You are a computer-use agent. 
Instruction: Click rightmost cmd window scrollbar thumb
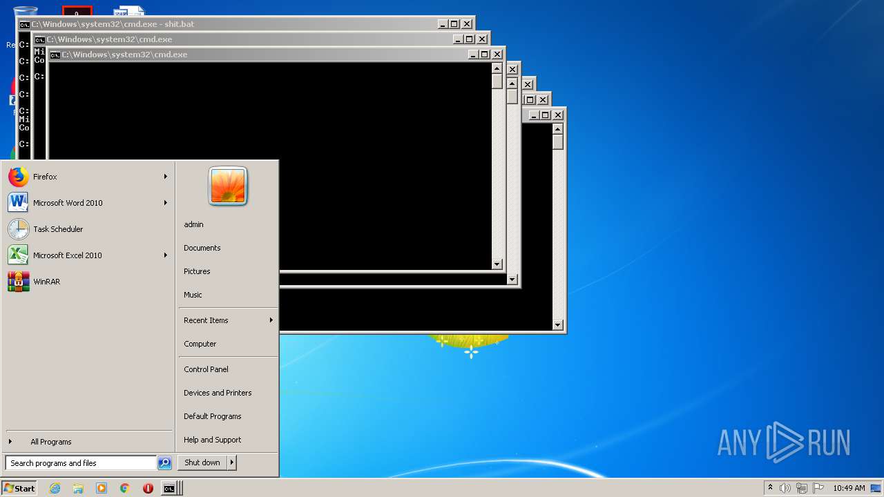(x=557, y=142)
